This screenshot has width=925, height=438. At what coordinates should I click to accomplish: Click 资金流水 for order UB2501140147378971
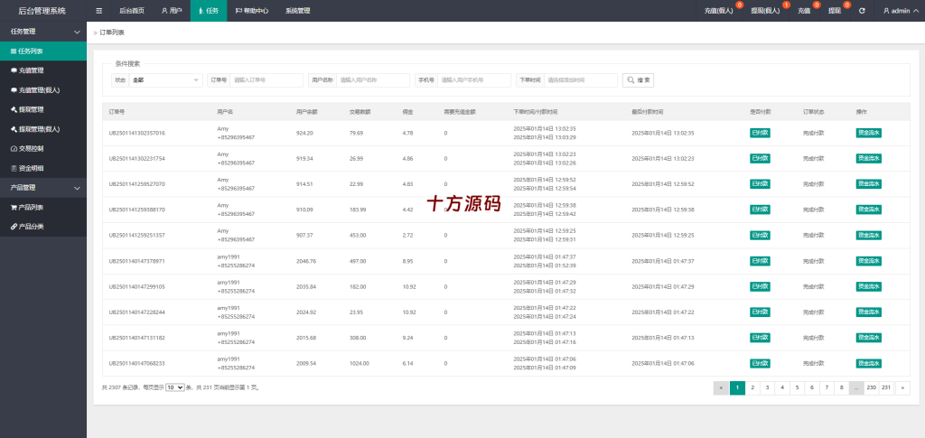(868, 261)
